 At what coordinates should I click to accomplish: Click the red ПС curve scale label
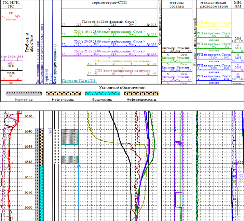click(12, 76)
